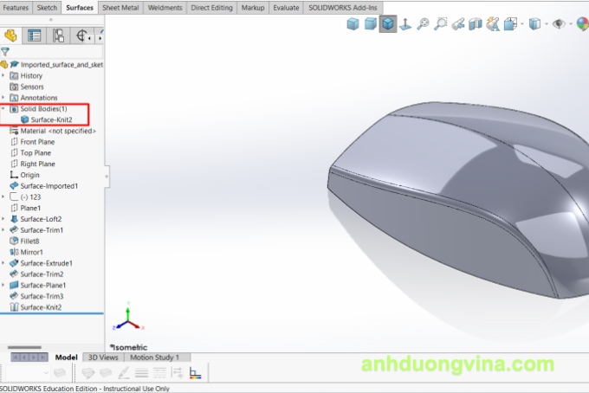589x393 pixels.
Task: Click the Normal To view icon
Action: coord(405,24)
